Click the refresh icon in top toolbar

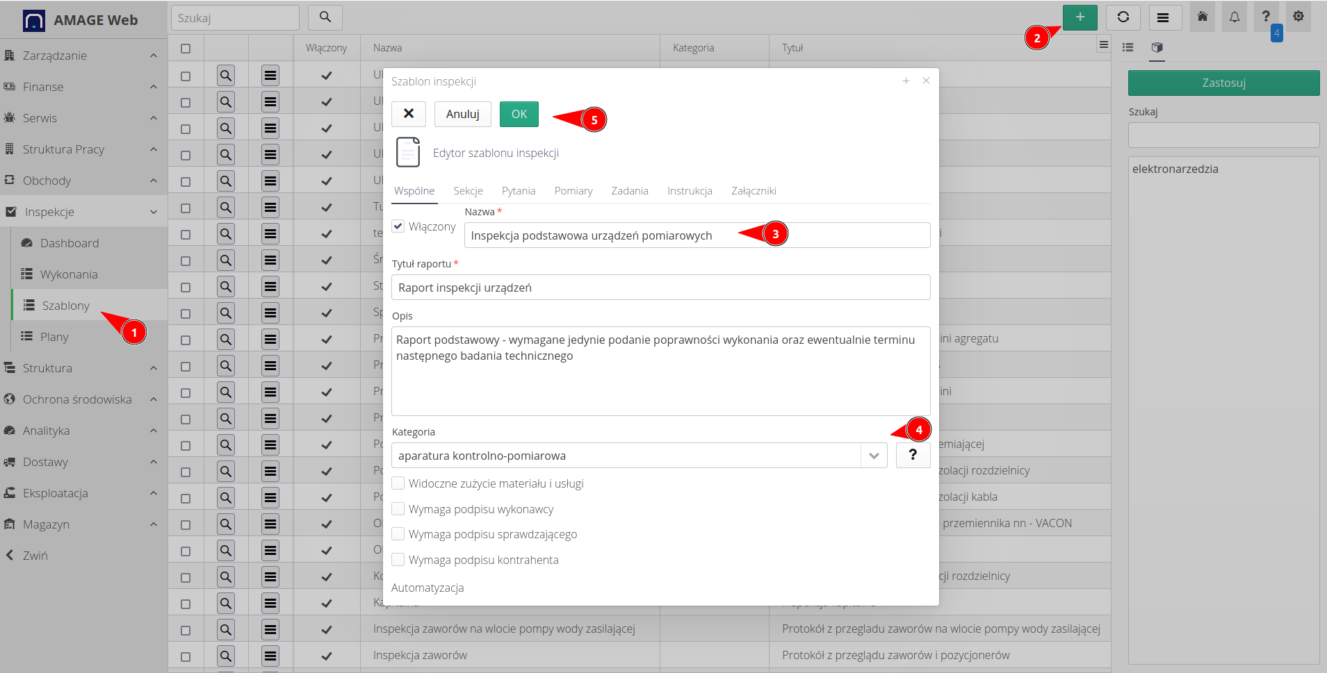tap(1123, 17)
